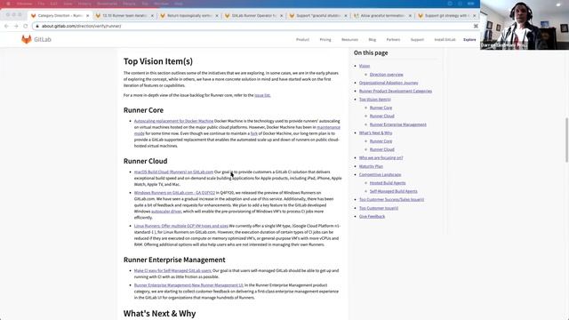Open the Bookmarks menu in the menu bar

tap(107, 4)
